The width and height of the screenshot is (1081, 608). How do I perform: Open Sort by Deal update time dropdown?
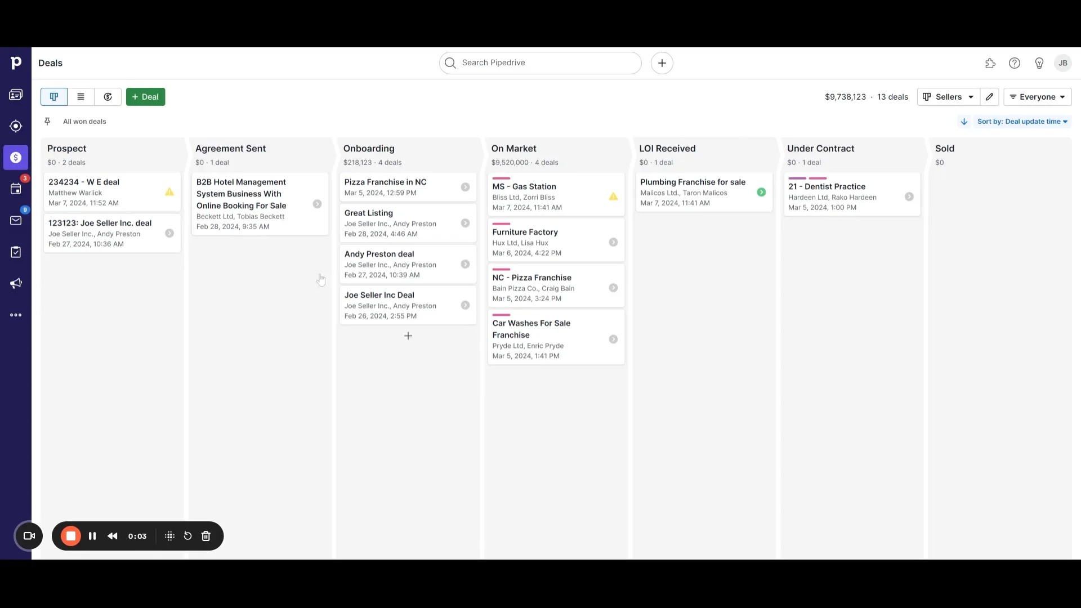point(1022,122)
